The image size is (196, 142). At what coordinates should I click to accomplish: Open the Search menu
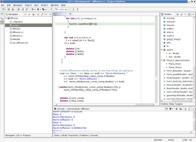point(28,5)
